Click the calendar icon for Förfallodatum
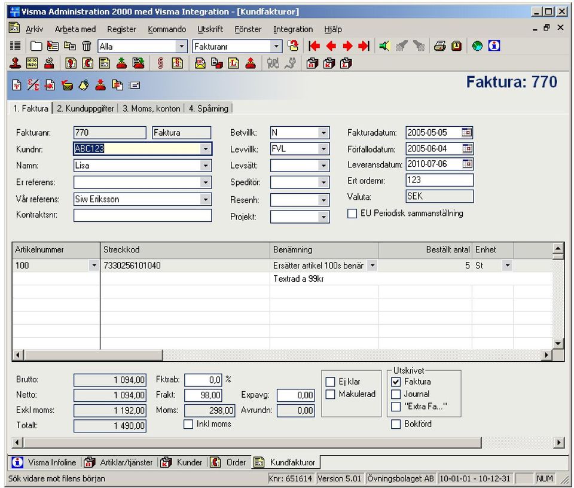The height and width of the screenshot is (488, 574). 467,148
